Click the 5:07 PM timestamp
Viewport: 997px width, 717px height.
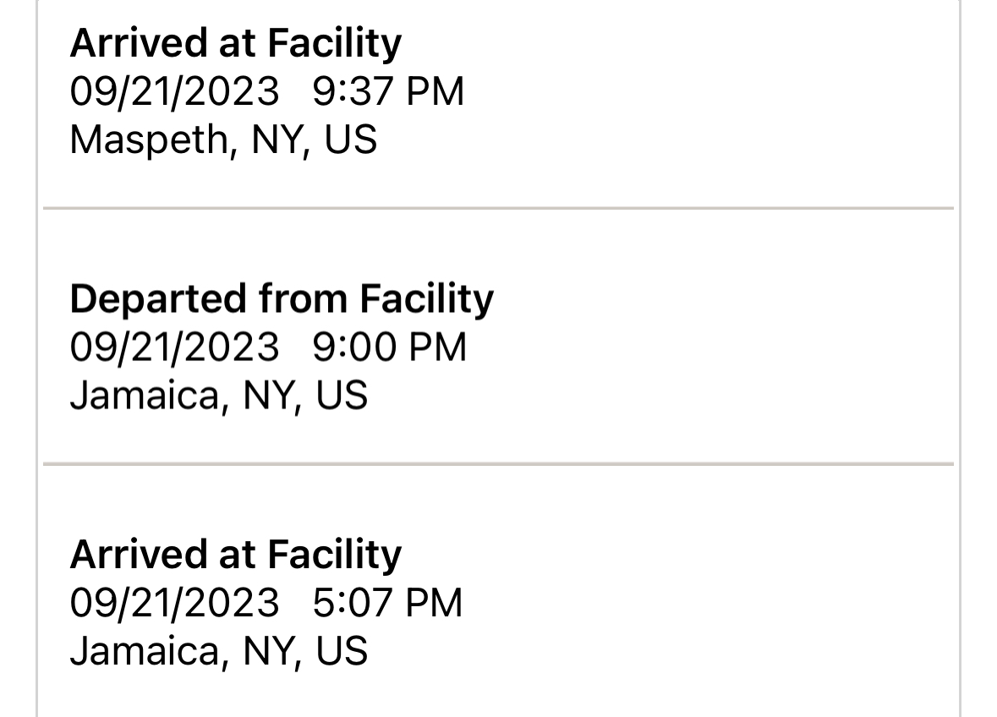[x=387, y=603]
